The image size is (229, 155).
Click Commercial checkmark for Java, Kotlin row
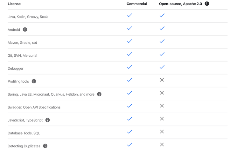pos(129,15)
